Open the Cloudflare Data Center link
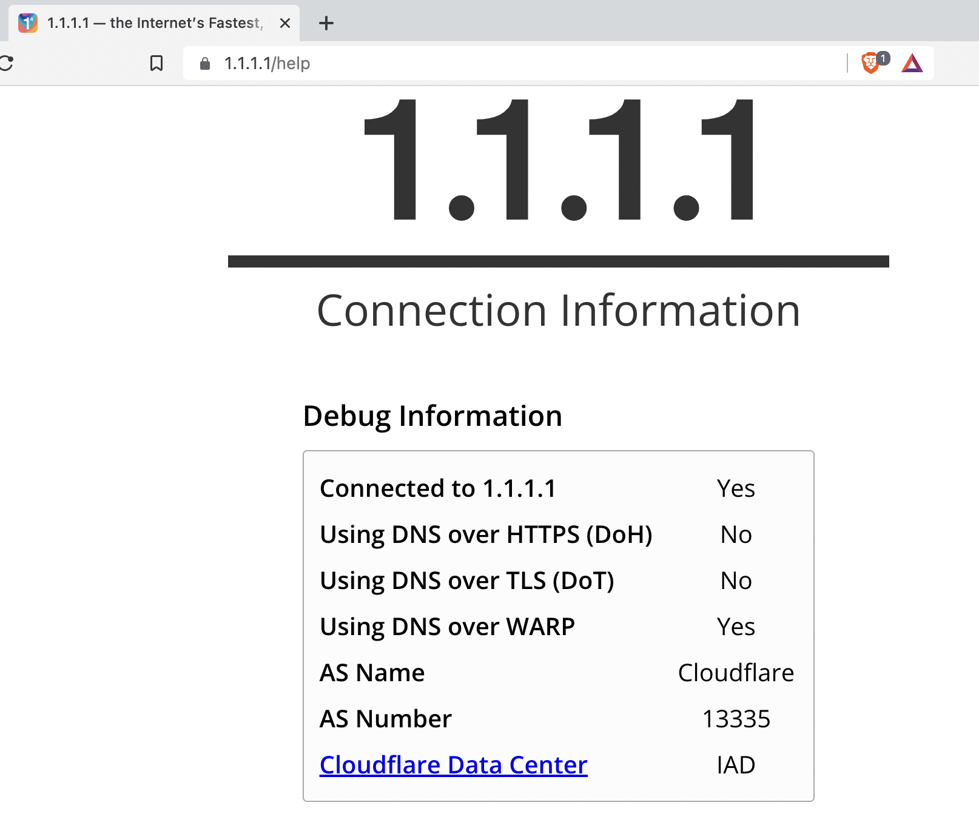The image size is (979, 825). 454,765
